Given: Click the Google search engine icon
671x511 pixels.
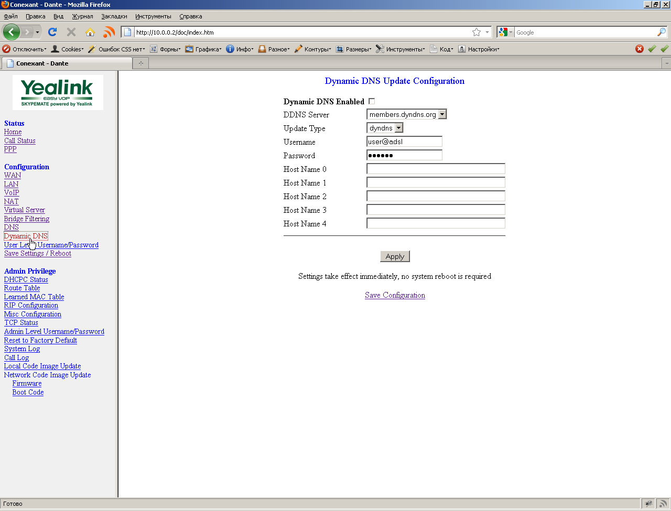Looking at the screenshot, I should coord(503,32).
